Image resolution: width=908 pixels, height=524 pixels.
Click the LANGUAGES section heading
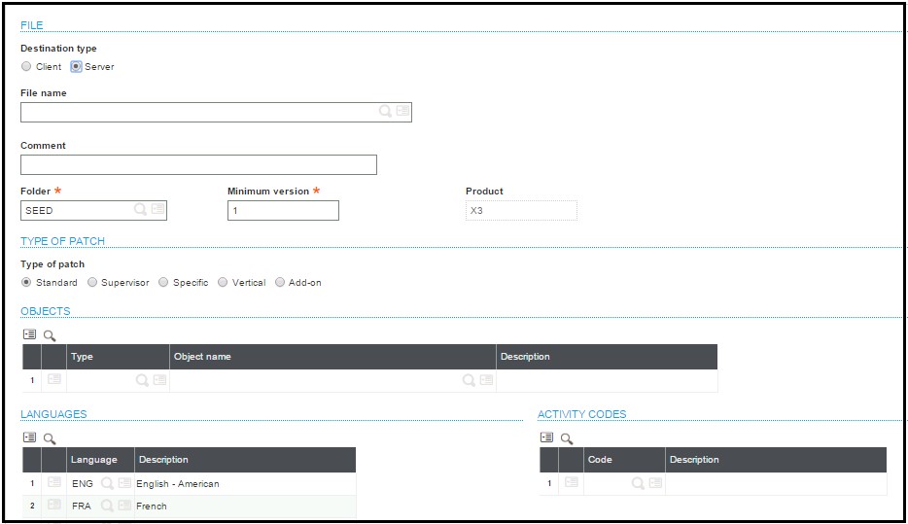point(53,414)
